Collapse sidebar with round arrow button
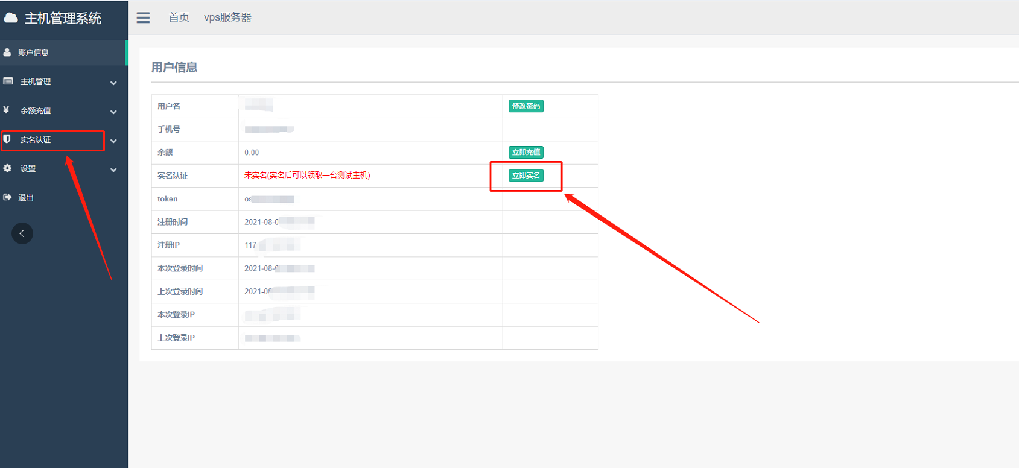The image size is (1019, 468). pos(22,233)
